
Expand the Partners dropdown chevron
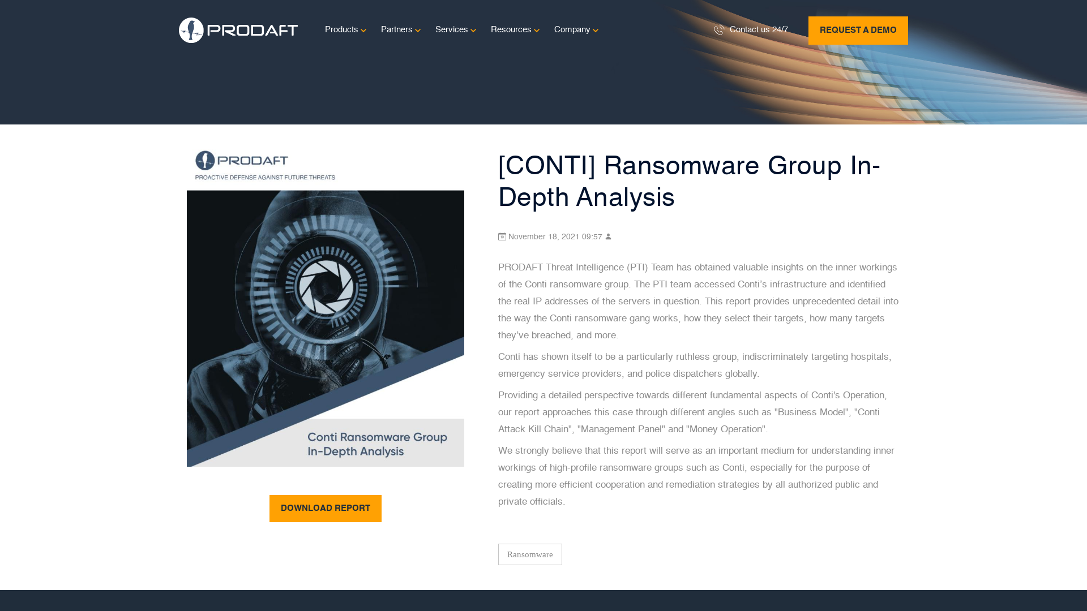click(x=418, y=31)
